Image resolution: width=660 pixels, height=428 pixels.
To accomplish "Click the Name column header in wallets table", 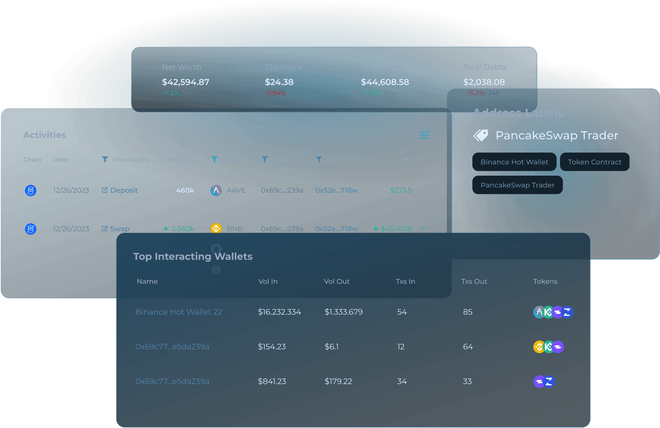I will tap(147, 281).
